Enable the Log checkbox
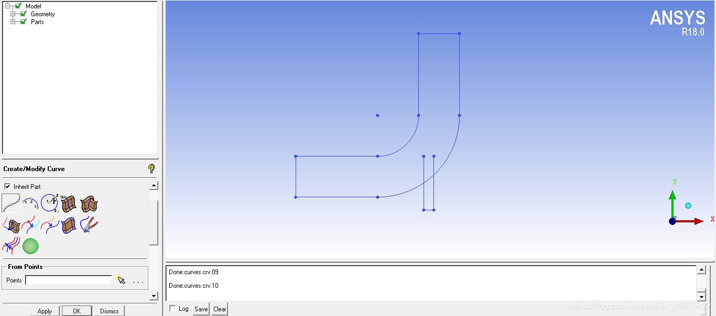This screenshot has width=716, height=316. (x=172, y=309)
